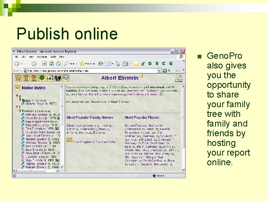Click the IE Back arrow button
The width and height of the screenshot is (268, 201).
point(17,64)
